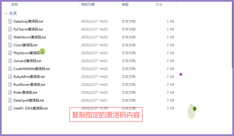Sort by the 类型 column header
The width and height of the screenshot is (234, 136).
[125, 5]
